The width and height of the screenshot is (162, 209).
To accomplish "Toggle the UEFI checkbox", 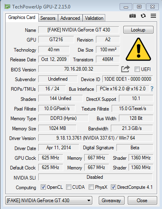I will pyautogui.click(x=137, y=69).
